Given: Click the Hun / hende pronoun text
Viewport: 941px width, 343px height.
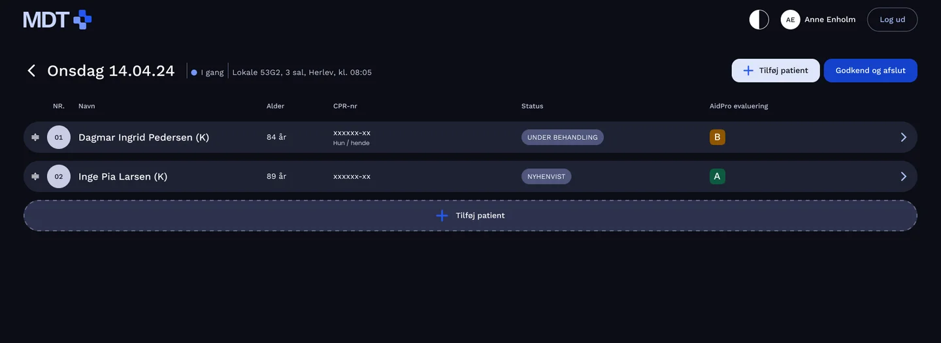Looking at the screenshot, I should [x=351, y=143].
